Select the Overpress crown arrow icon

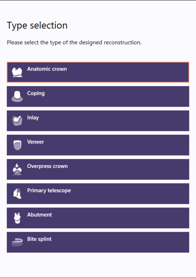pyautogui.click(x=17, y=169)
